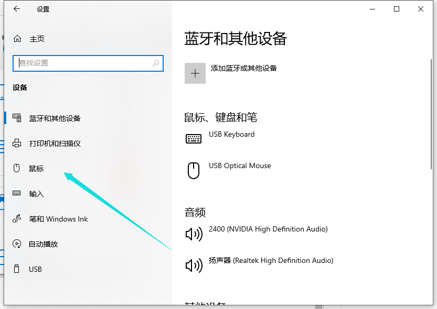Open 蓝牙和其他设备 in sidebar
The height and width of the screenshot is (309, 437).
pos(55,118)
